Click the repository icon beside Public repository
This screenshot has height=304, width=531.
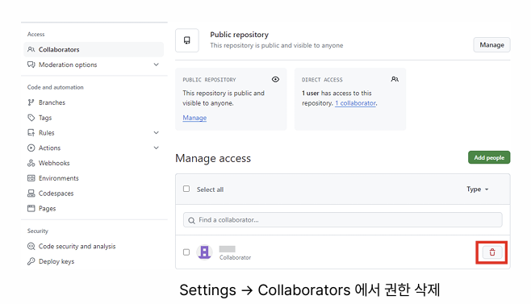point(187,40)
